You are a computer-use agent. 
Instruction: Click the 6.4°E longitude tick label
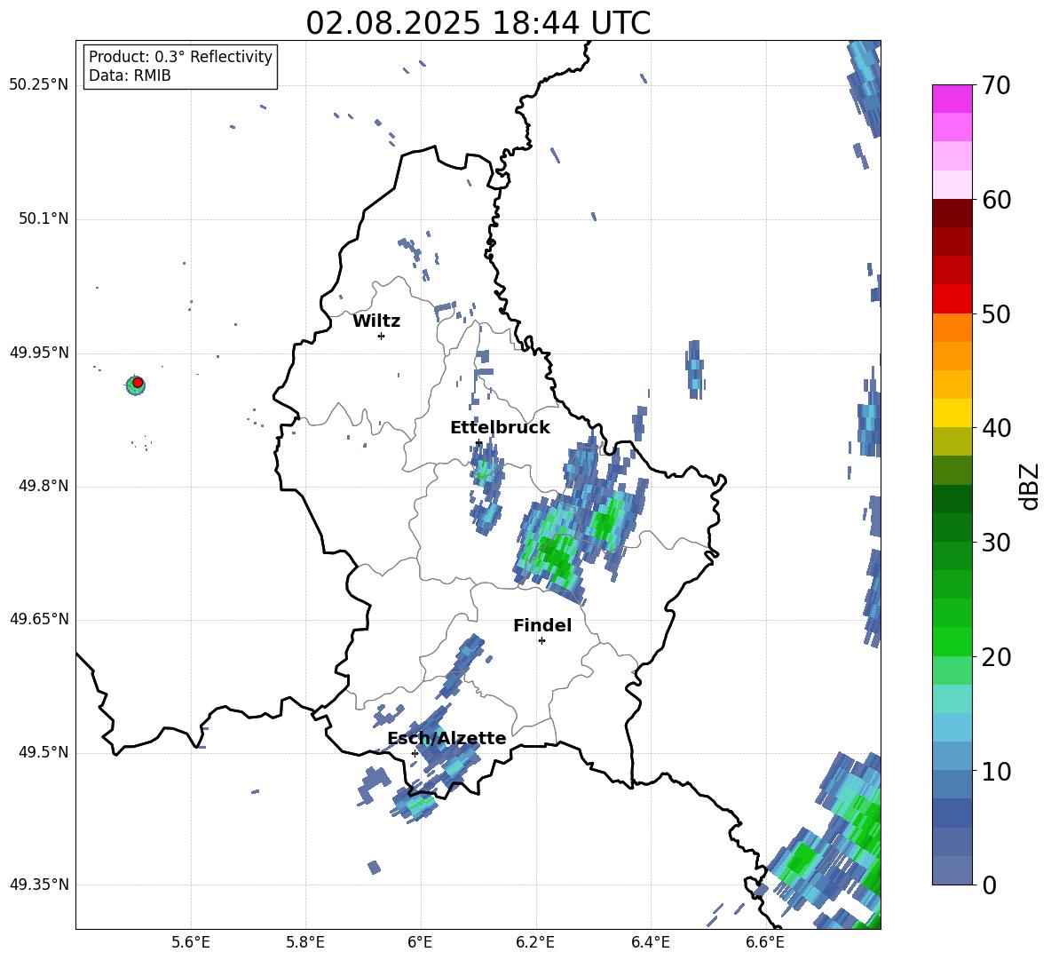[650, 942]
